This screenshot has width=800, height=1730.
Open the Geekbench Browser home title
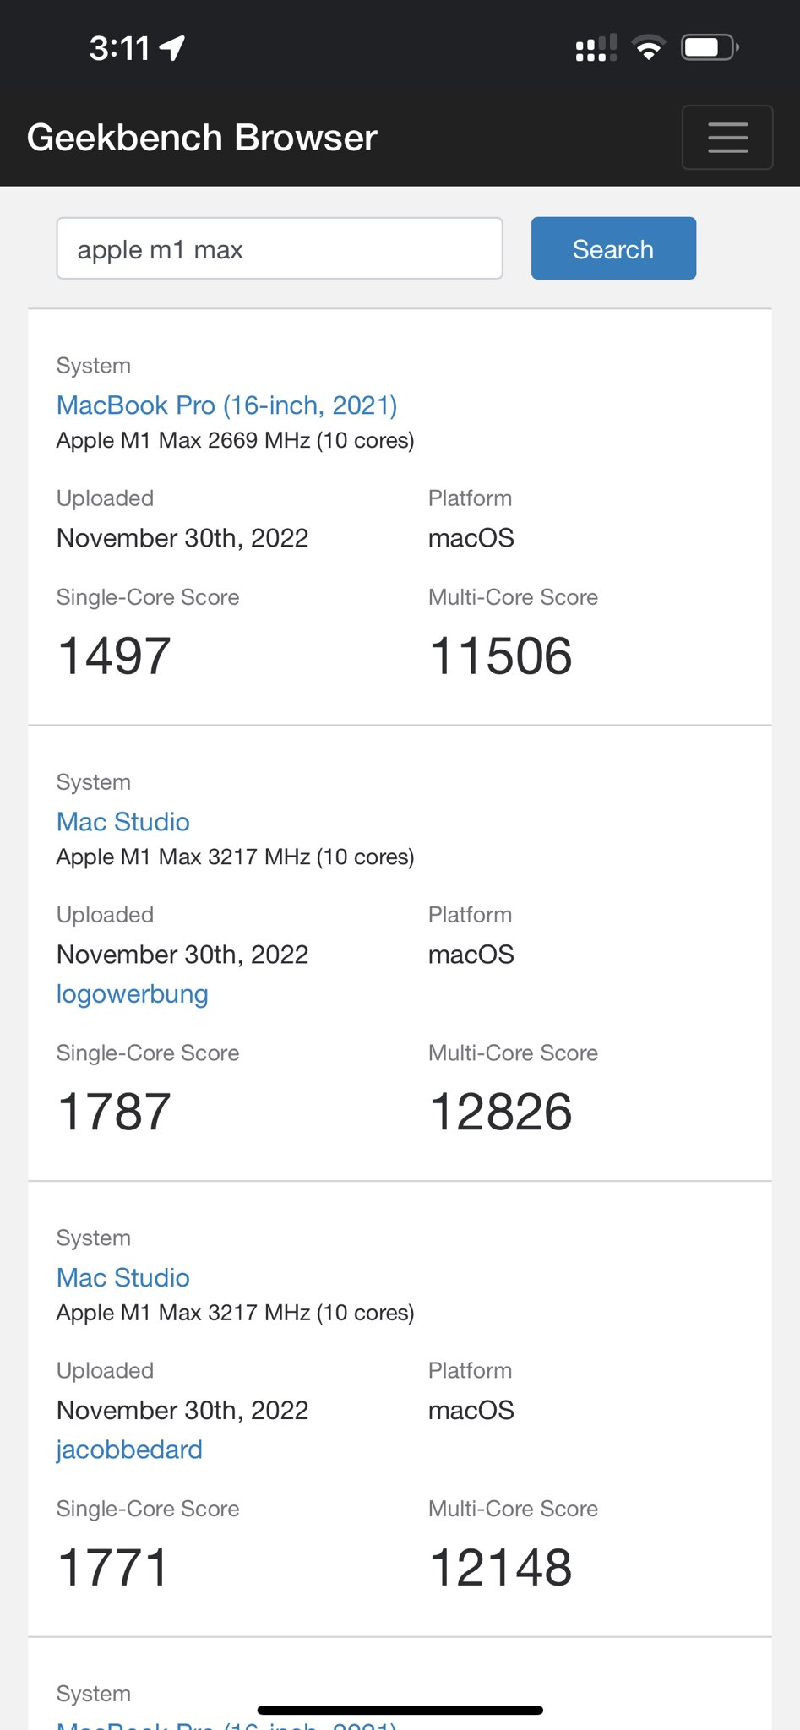point(202,138)
